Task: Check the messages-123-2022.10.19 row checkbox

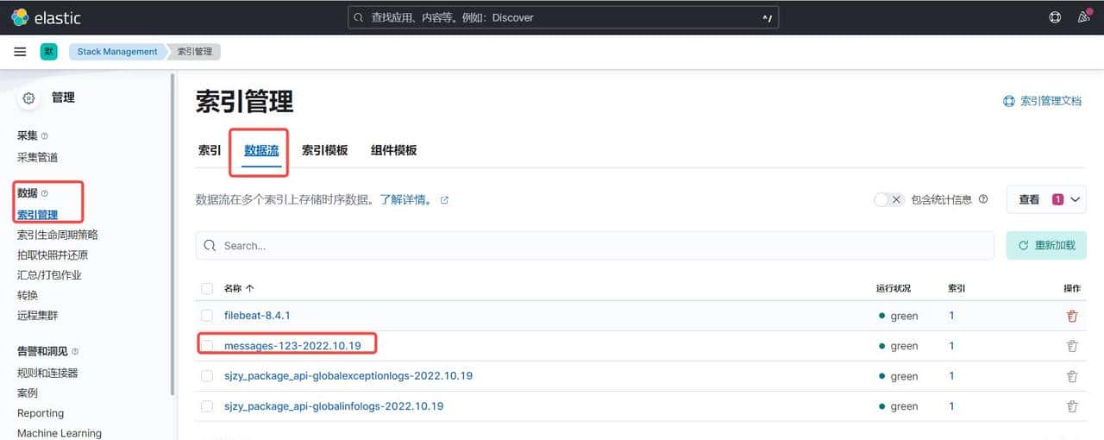Action: [x=207, y=346]
